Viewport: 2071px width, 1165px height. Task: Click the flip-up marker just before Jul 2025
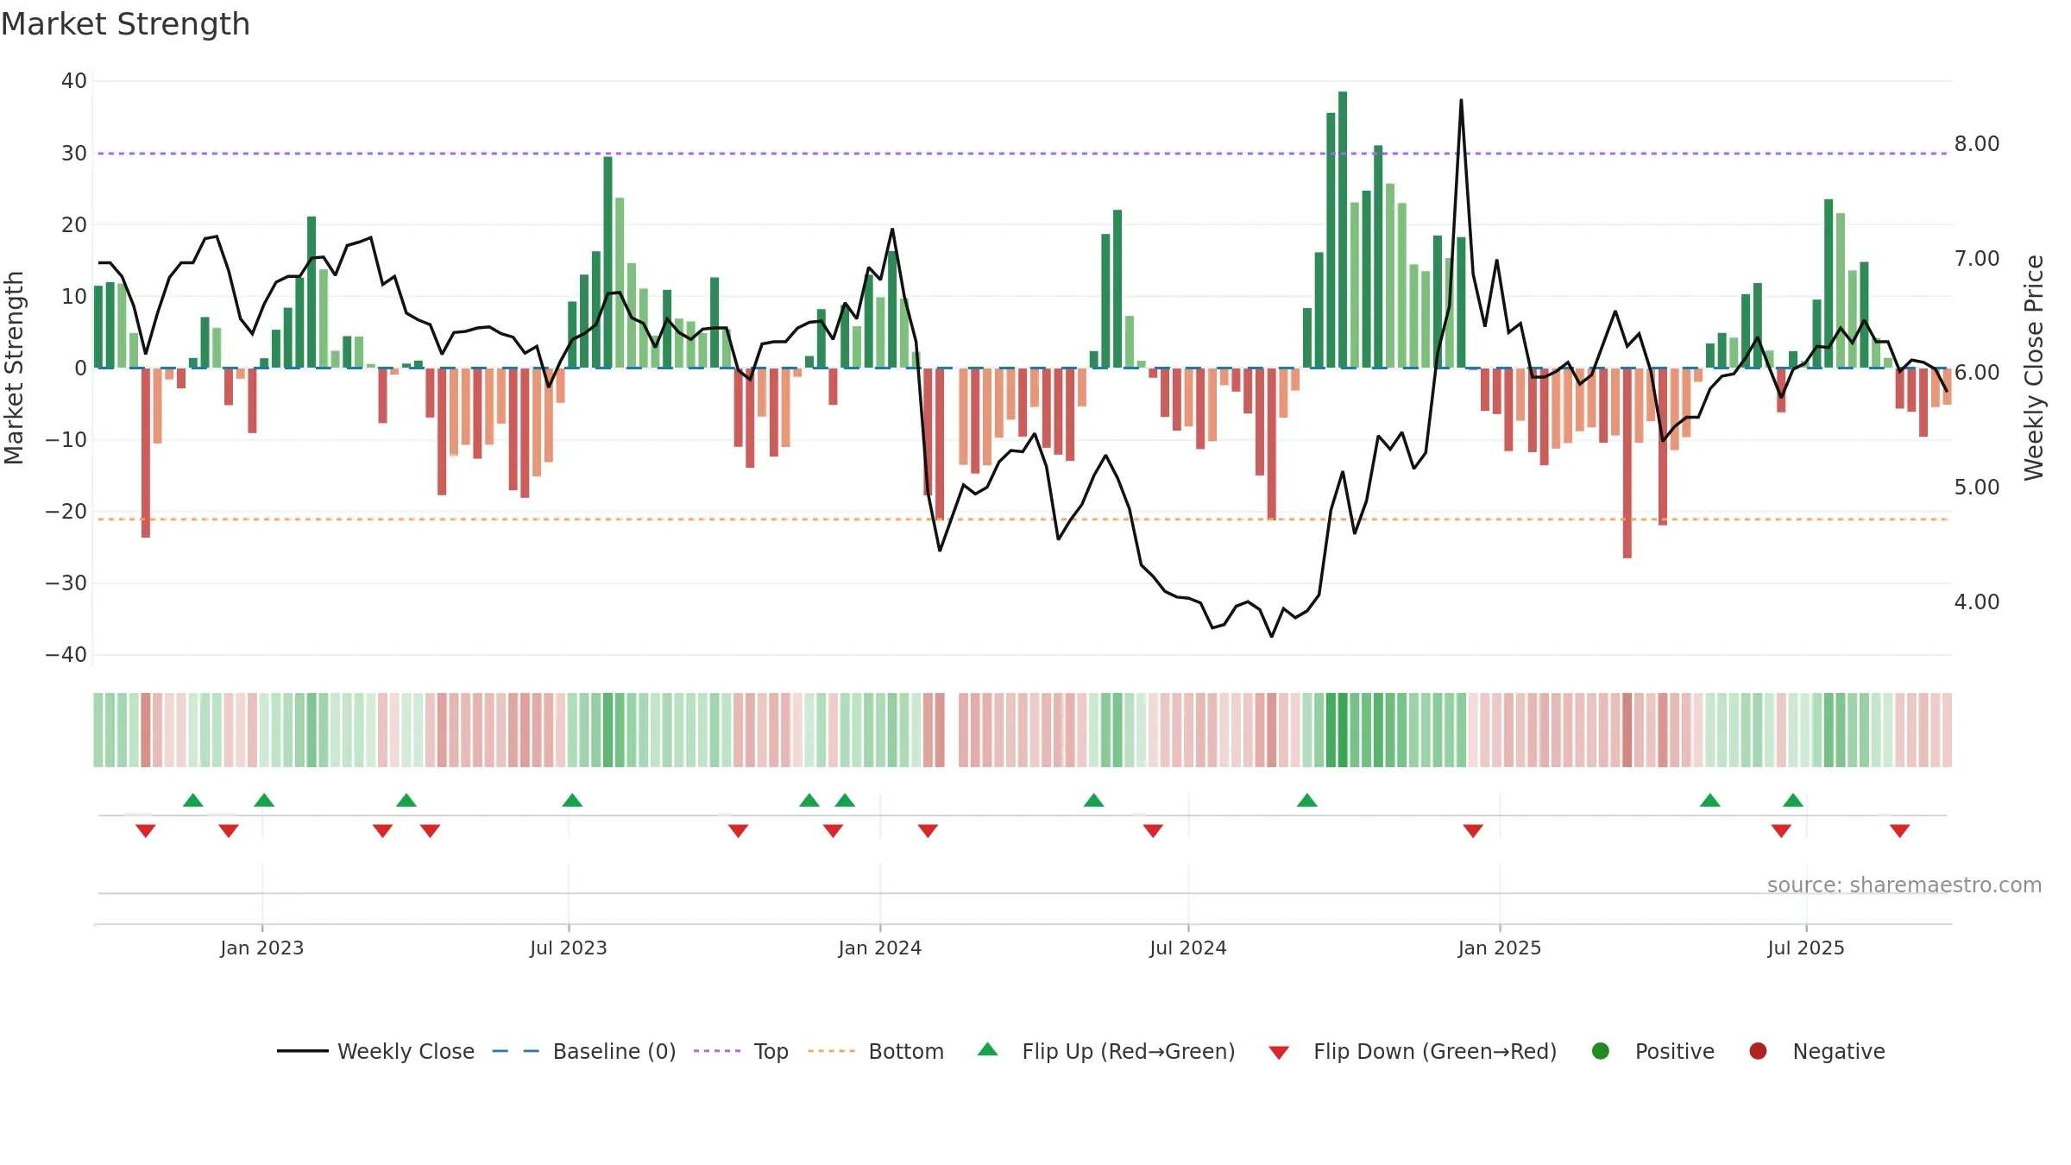pyautogui.click(x=1793, y=800)
